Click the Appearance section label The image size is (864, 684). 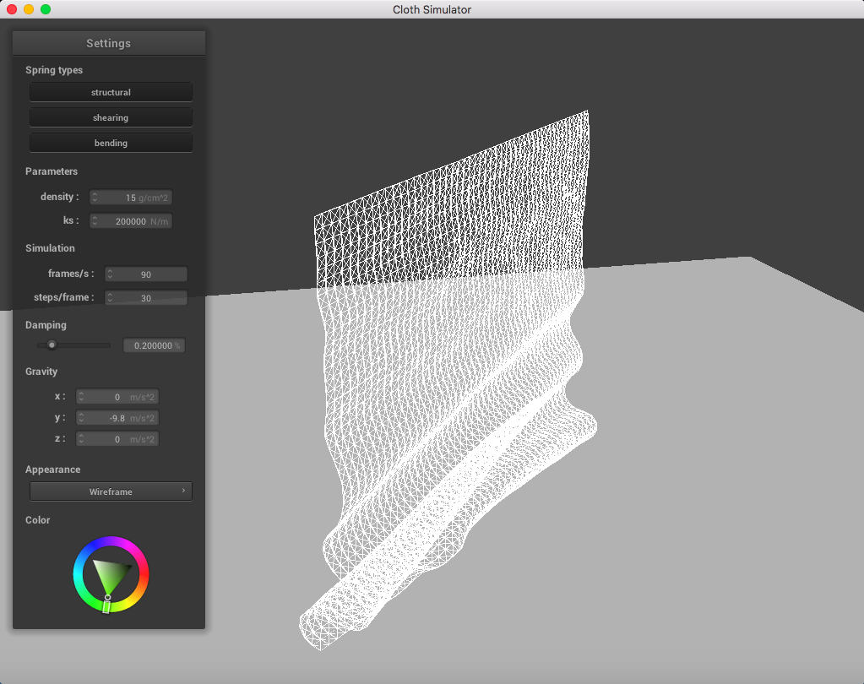53,470
